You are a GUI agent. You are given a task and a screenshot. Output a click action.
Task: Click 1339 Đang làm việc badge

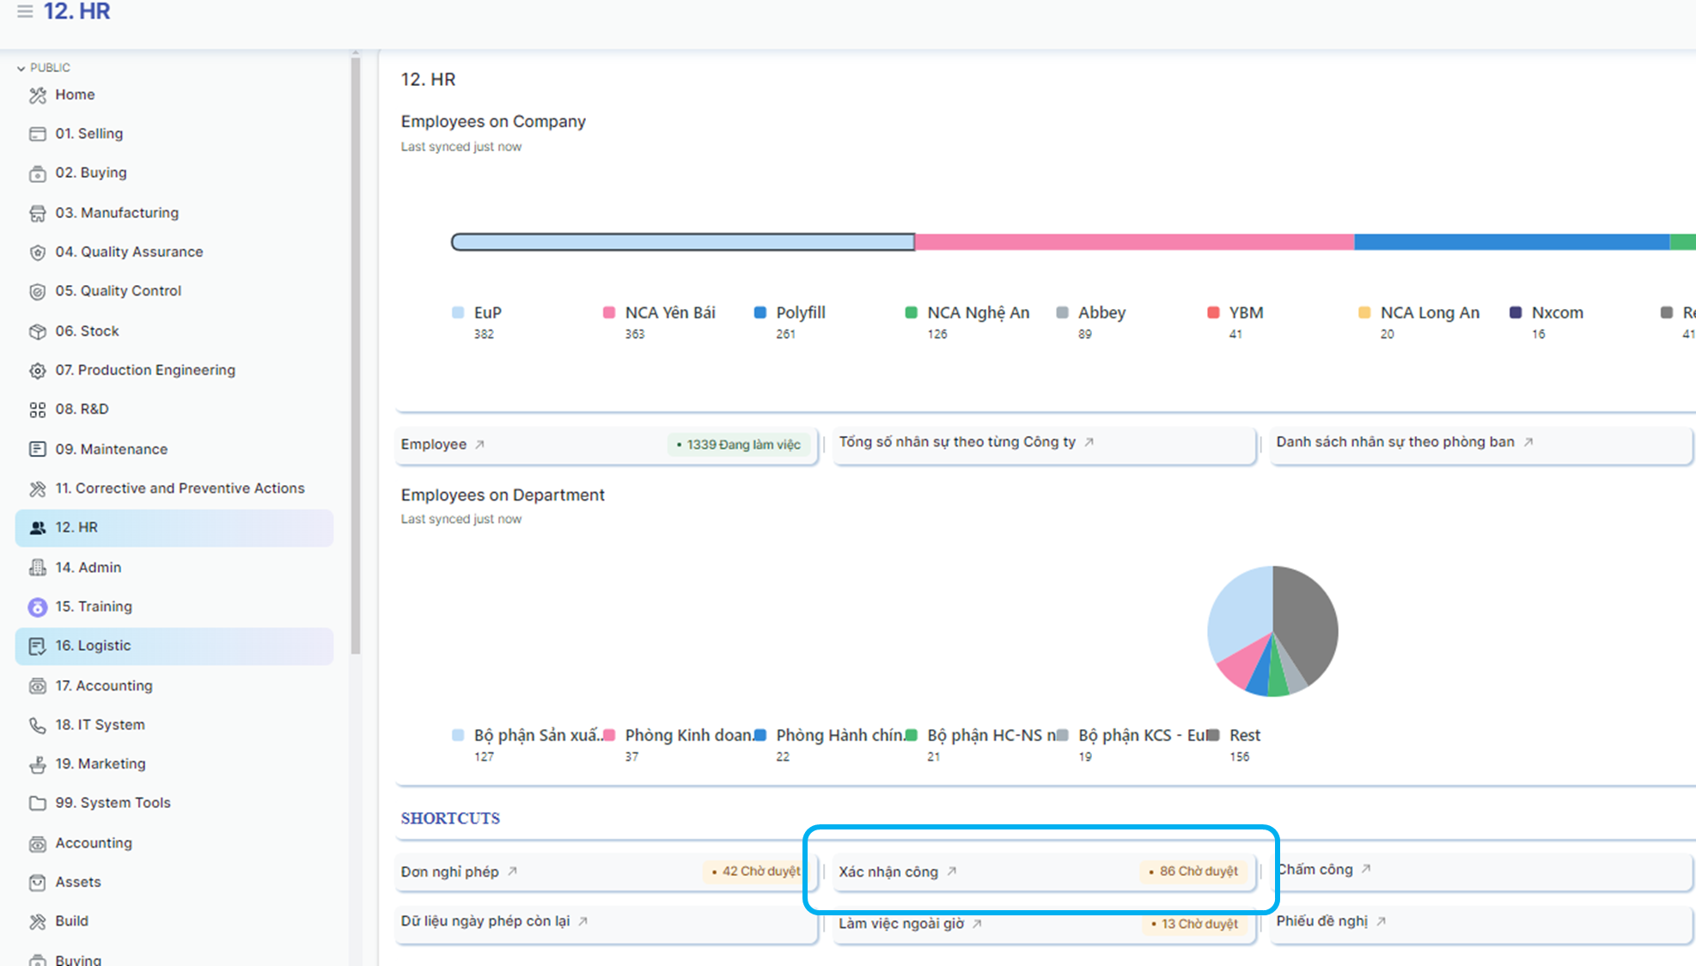[x=739, y=445]
